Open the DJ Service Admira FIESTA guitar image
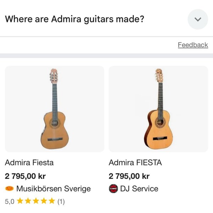Image resolution: width=213 pixels, height=213 pixels. [158, 109]
